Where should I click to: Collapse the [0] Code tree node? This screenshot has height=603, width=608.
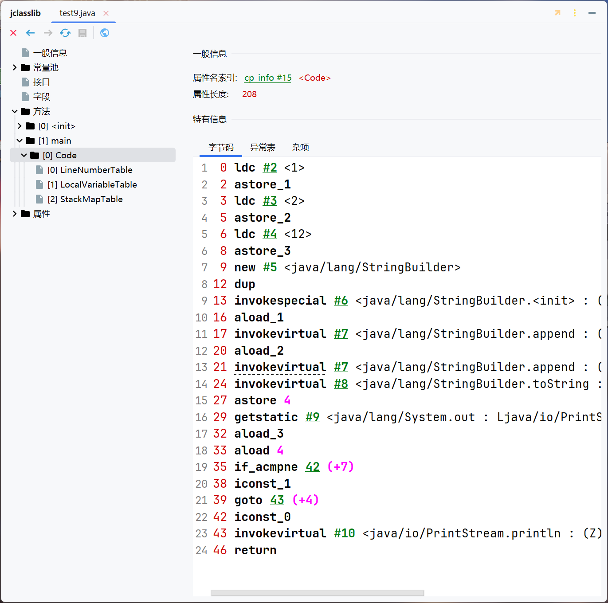[x=24, y=155]
